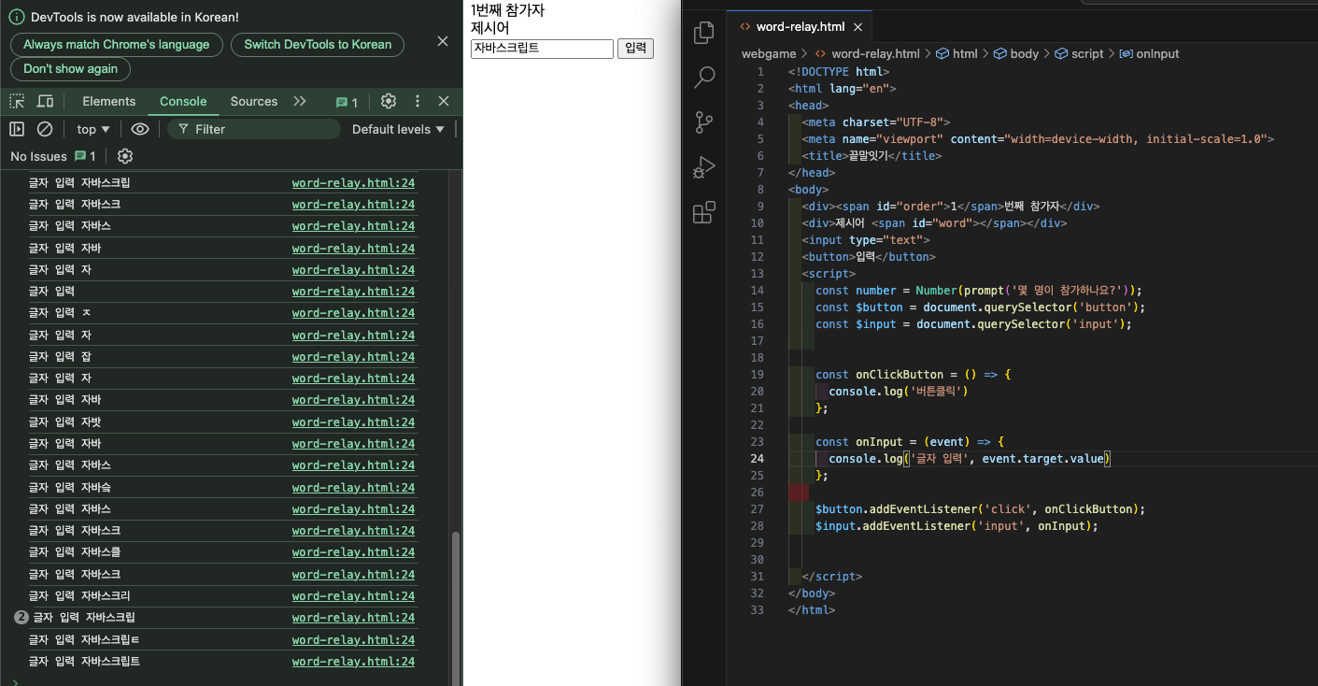Dismiss the DevTools language info bar
Screen dimensions: 1318x686
point(443,41)
